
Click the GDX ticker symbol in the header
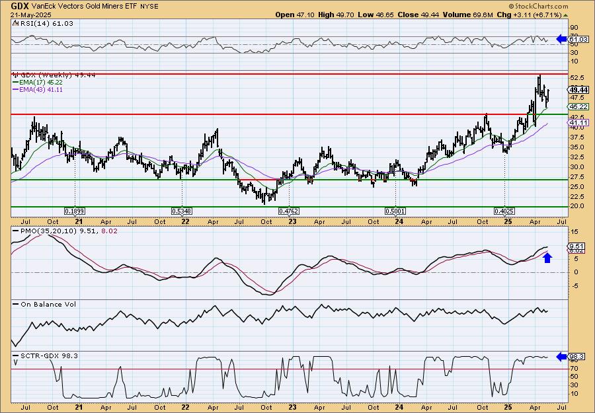tap(20, 6)
